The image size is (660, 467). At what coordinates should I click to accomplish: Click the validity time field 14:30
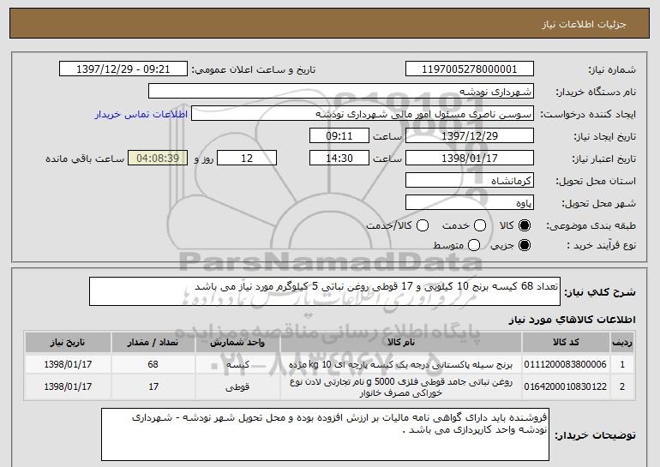(x=339, y=159)
